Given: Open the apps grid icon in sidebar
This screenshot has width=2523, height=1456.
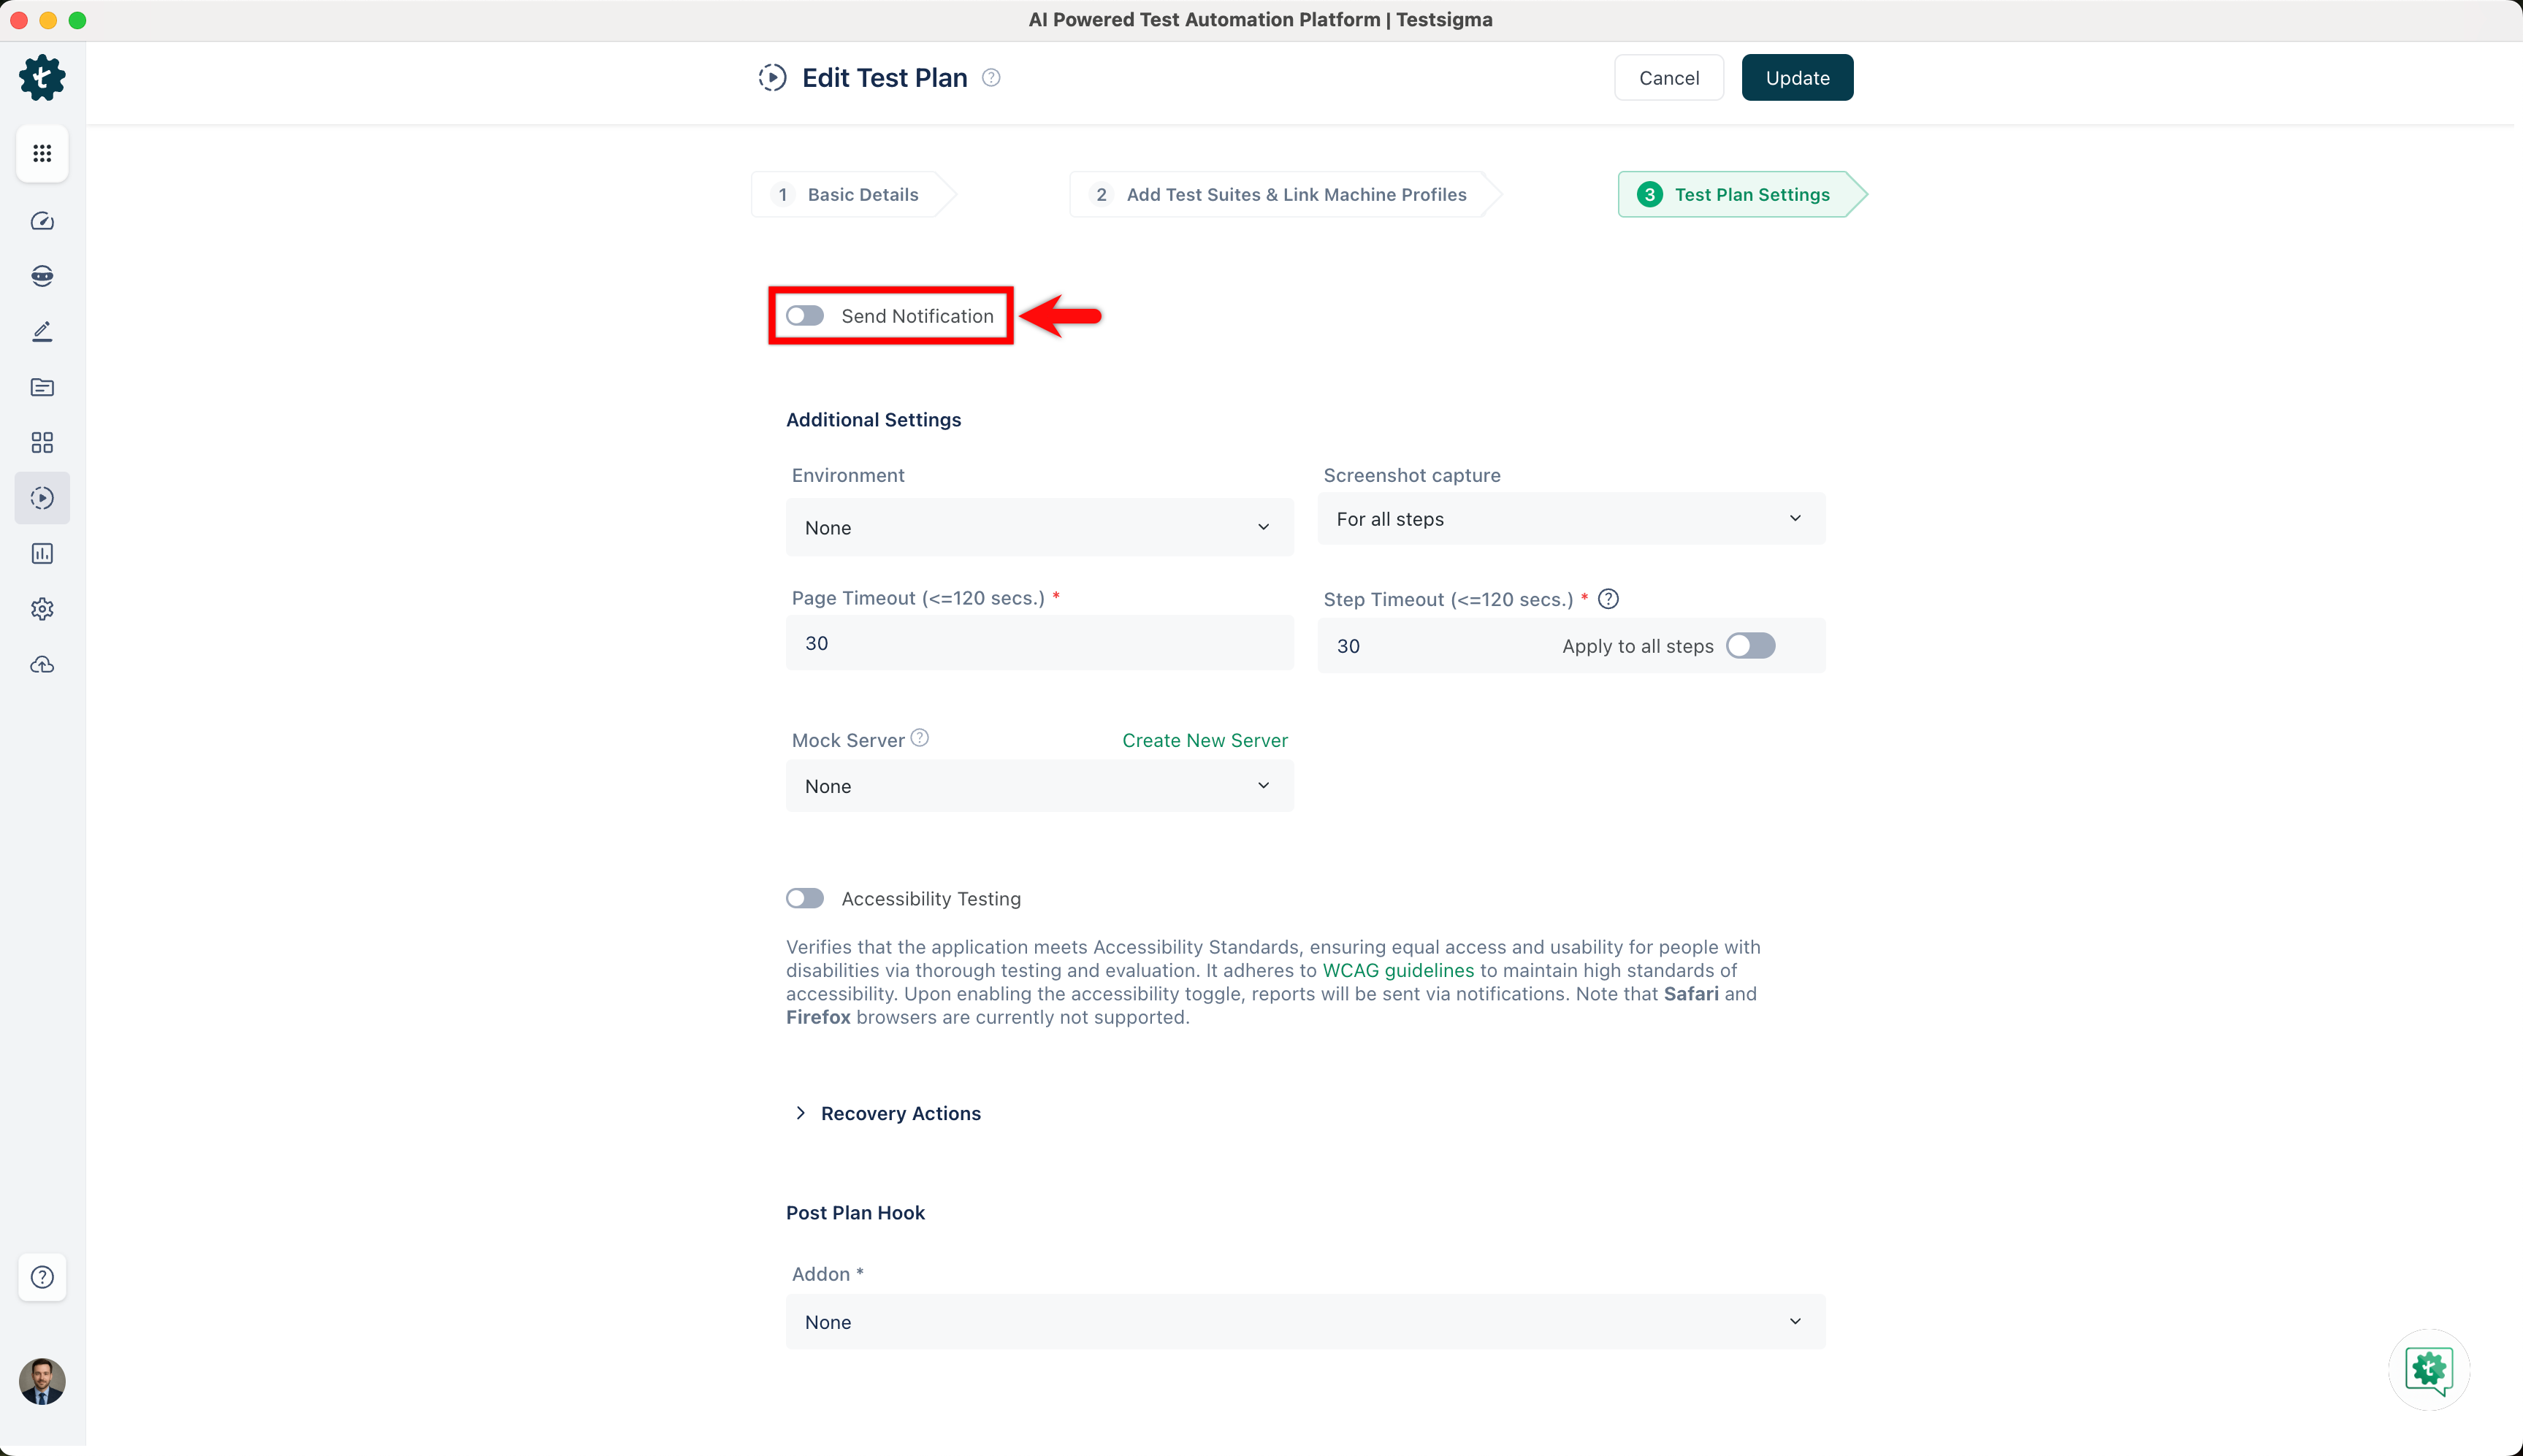Looking at the screenshot, I should 42,153.
